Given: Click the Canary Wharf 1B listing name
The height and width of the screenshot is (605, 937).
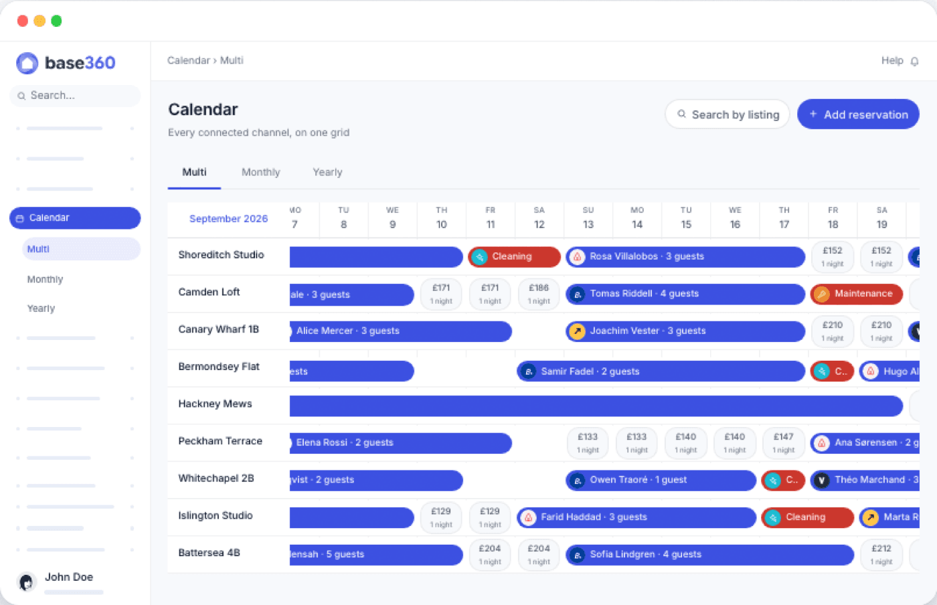Looking at the screenshot, I should click(218, 329).
